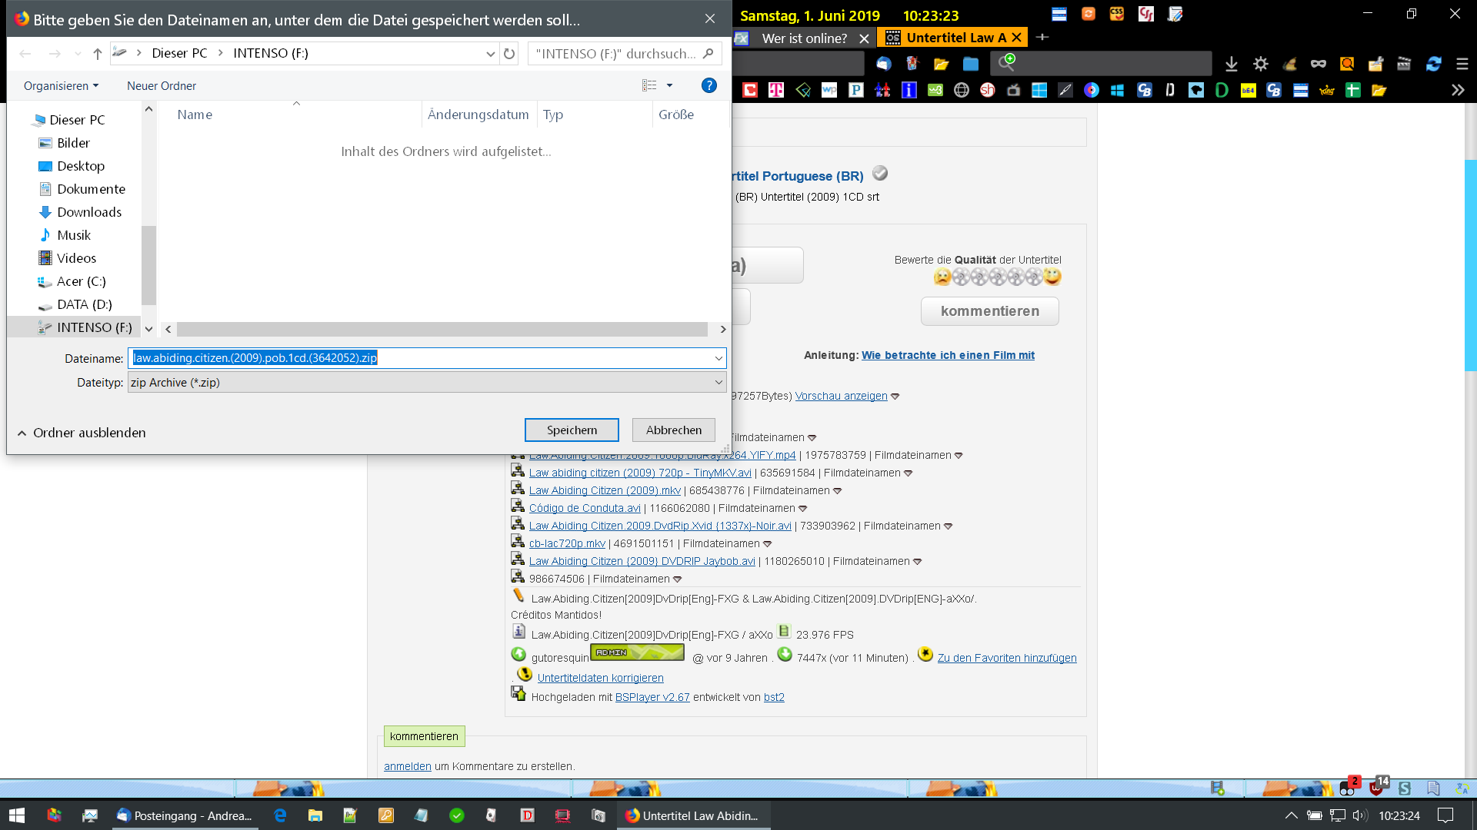
Task: Click the Speichern button
Action: pos(571,430)
